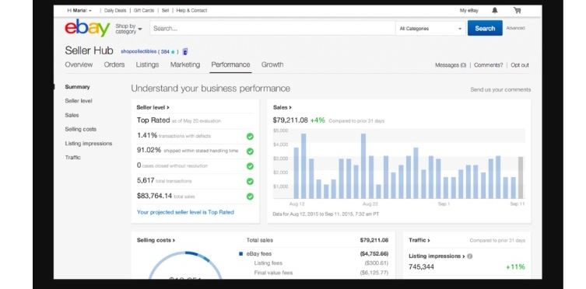Click green check for total transactions row
This screenshot has height=289, width=586.
250,181
